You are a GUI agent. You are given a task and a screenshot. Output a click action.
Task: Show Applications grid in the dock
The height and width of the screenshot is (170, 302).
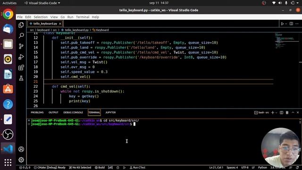tap(8, 162)
